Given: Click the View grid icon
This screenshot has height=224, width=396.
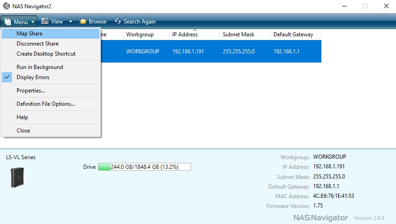Looking at the screenshot, I should click(45, 21).
